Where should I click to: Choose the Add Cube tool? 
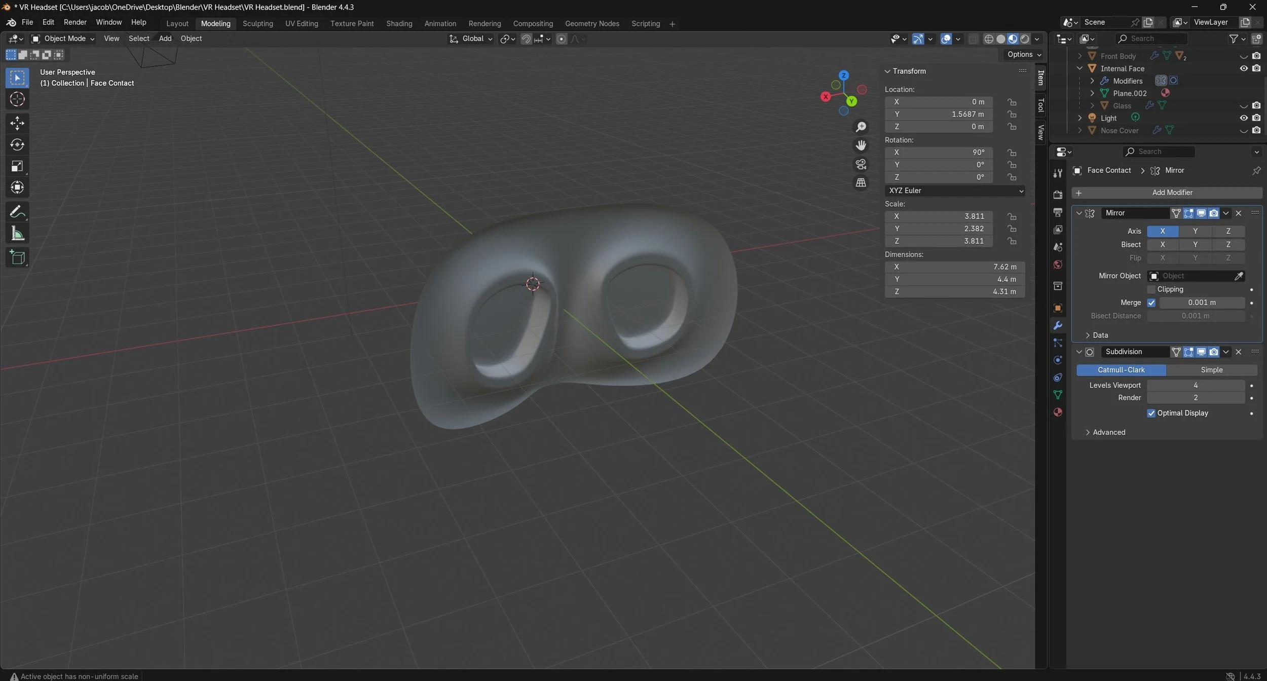coord(17,257)
